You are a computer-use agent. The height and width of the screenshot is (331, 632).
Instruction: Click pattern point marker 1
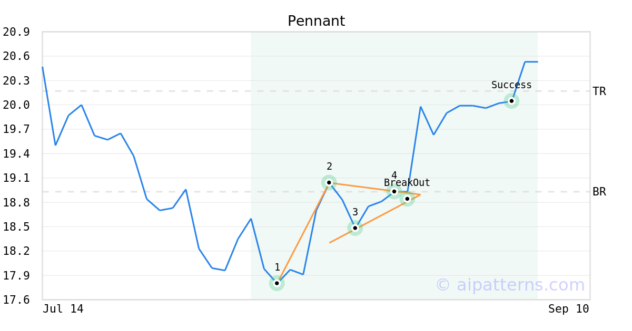coord(277,283)
